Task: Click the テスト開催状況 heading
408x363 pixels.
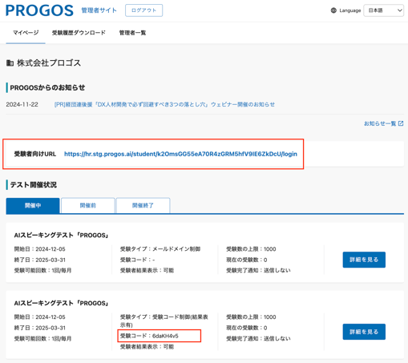Action: 33,185
